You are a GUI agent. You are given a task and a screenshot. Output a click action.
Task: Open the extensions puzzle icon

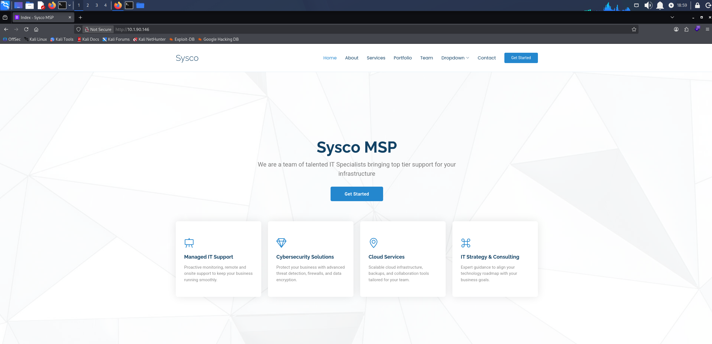(x=686, y=29)
